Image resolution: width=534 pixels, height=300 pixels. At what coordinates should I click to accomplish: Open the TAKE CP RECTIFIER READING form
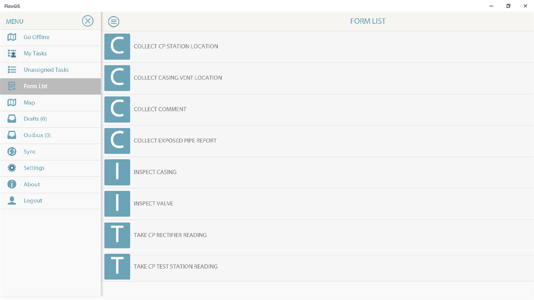(x=318, y=235)
